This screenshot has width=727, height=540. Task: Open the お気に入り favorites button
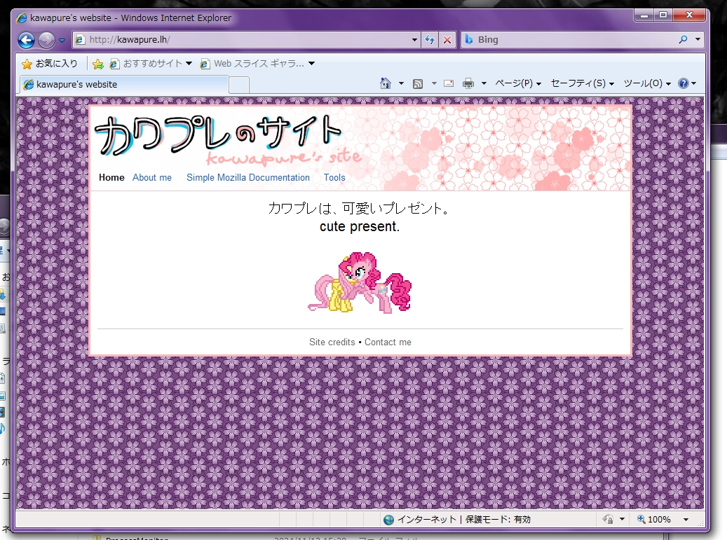(50, 64)
